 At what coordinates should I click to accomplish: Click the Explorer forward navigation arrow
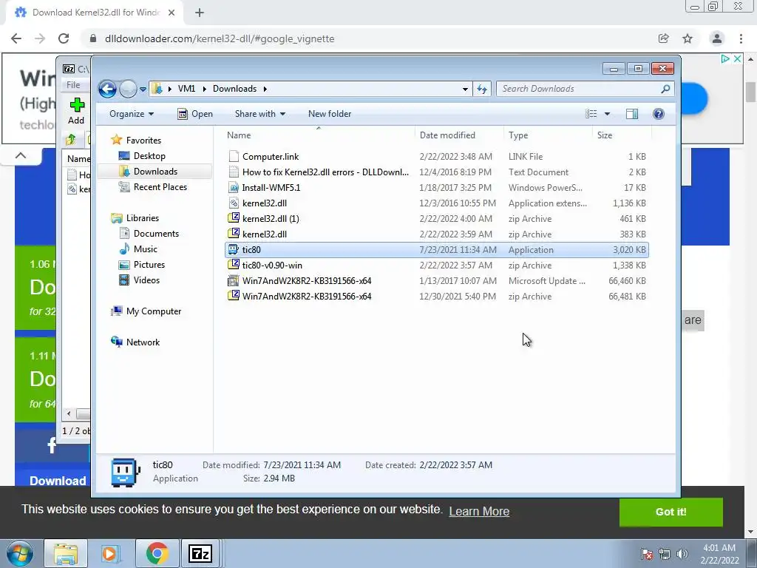[128, 89]
